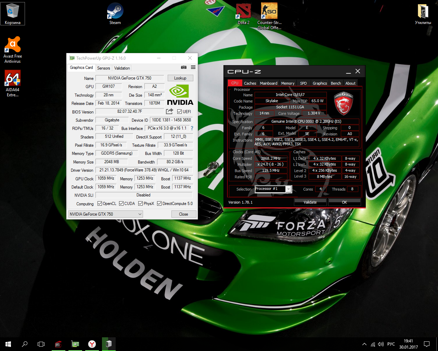Toggle the OpenCL checkbox
This screenshot has height=351, width=438.
pos(100,203)
